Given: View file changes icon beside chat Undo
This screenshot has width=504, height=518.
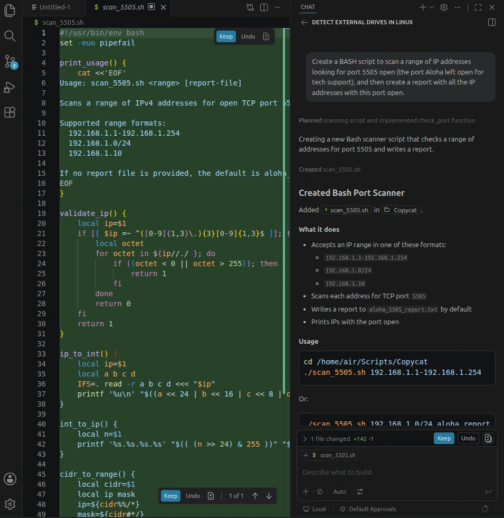Looking at the screenshot, I should (488, 438).
